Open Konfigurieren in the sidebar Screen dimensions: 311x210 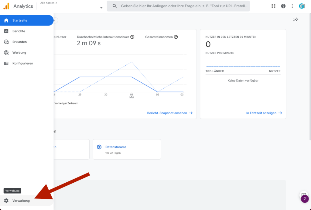point(27,63)
